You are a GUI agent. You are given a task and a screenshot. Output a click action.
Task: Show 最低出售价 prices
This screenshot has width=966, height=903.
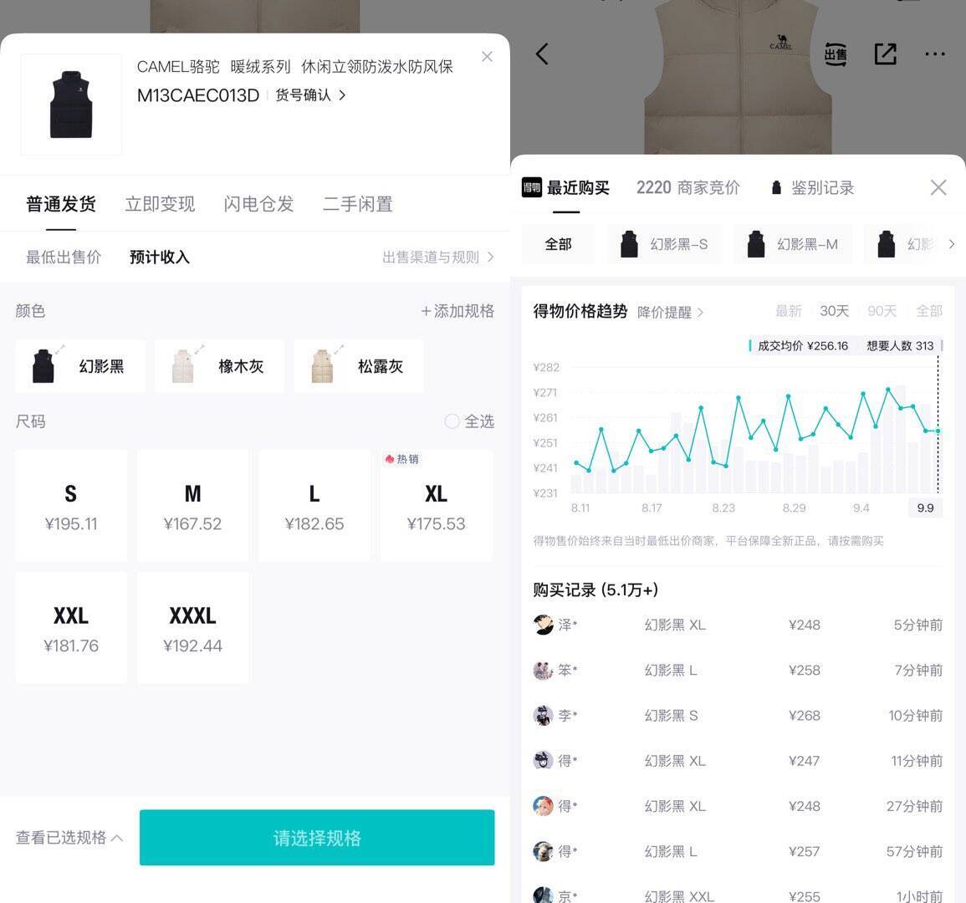pyautogui.click(x=64, y=257)
